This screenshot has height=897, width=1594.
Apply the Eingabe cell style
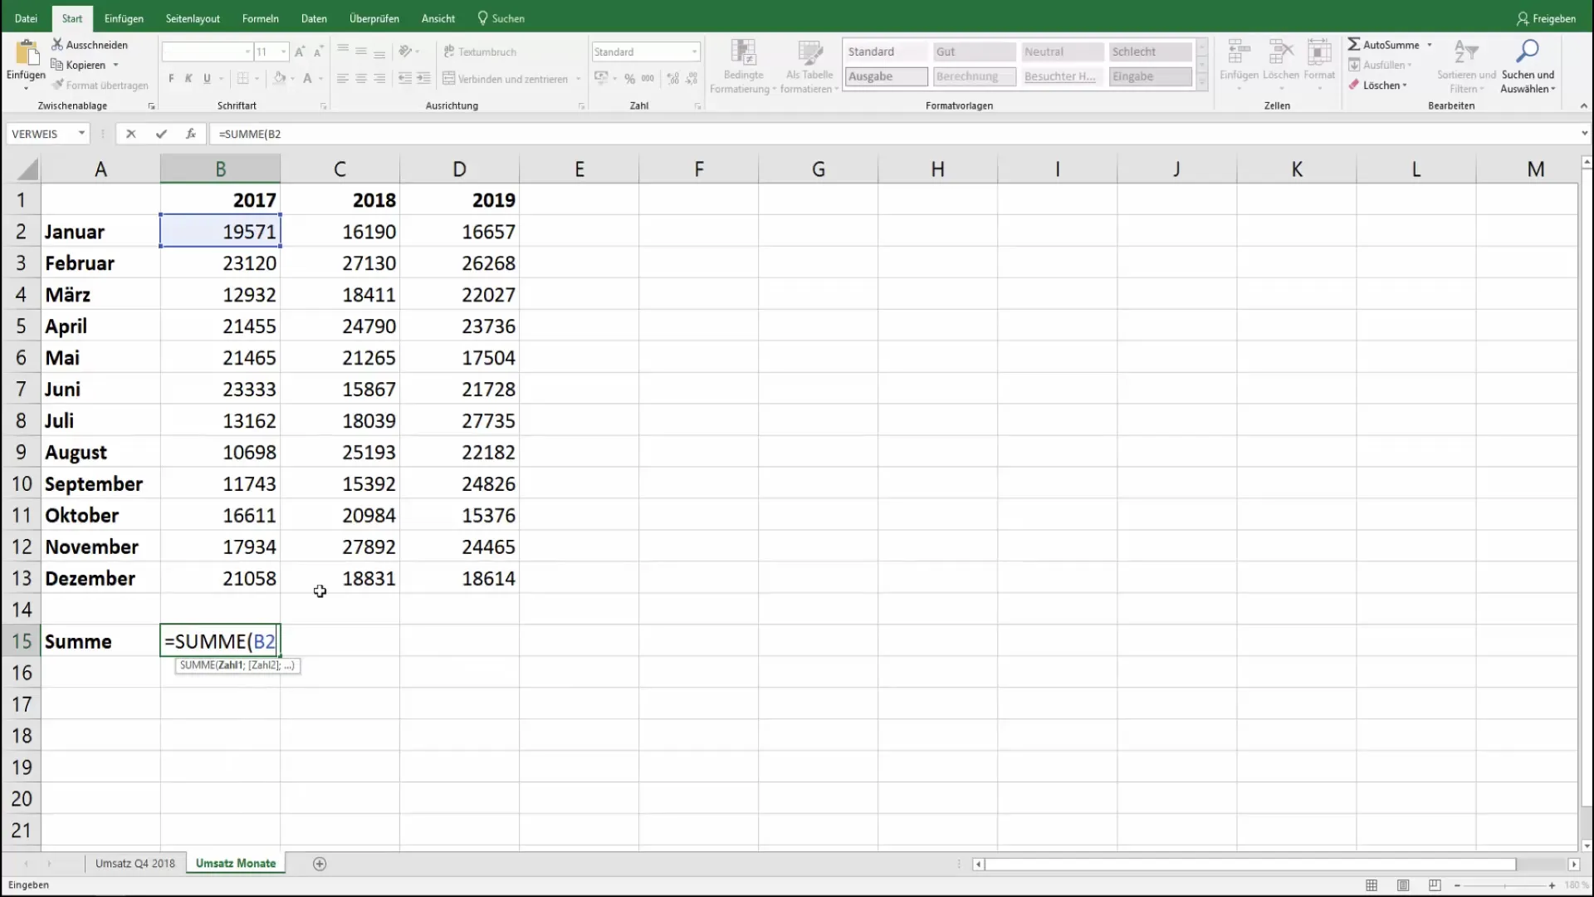(1150, 76)
